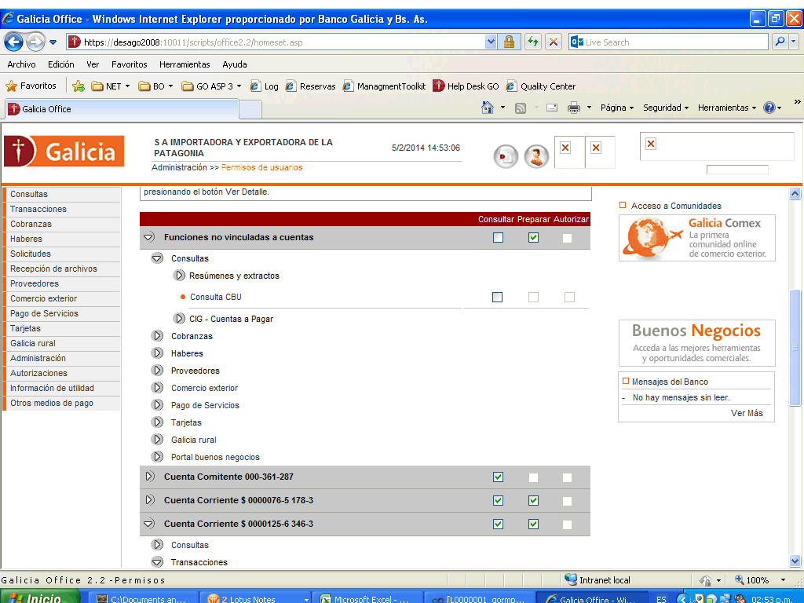Click the Inicio start button
Screen dimensions: 804x603
[40, 598]
